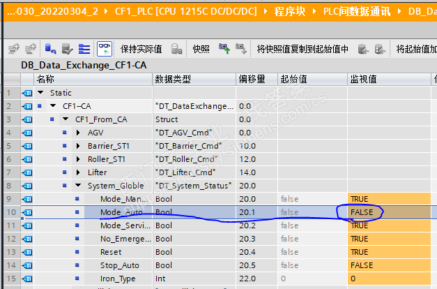Click the FALSE monitor value of Stop_Auto
This screenshot has width=437, height=289.
389,265
